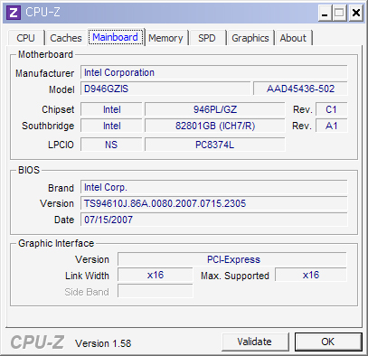
Task: Click the Validate button
Action: click(255, 342)
